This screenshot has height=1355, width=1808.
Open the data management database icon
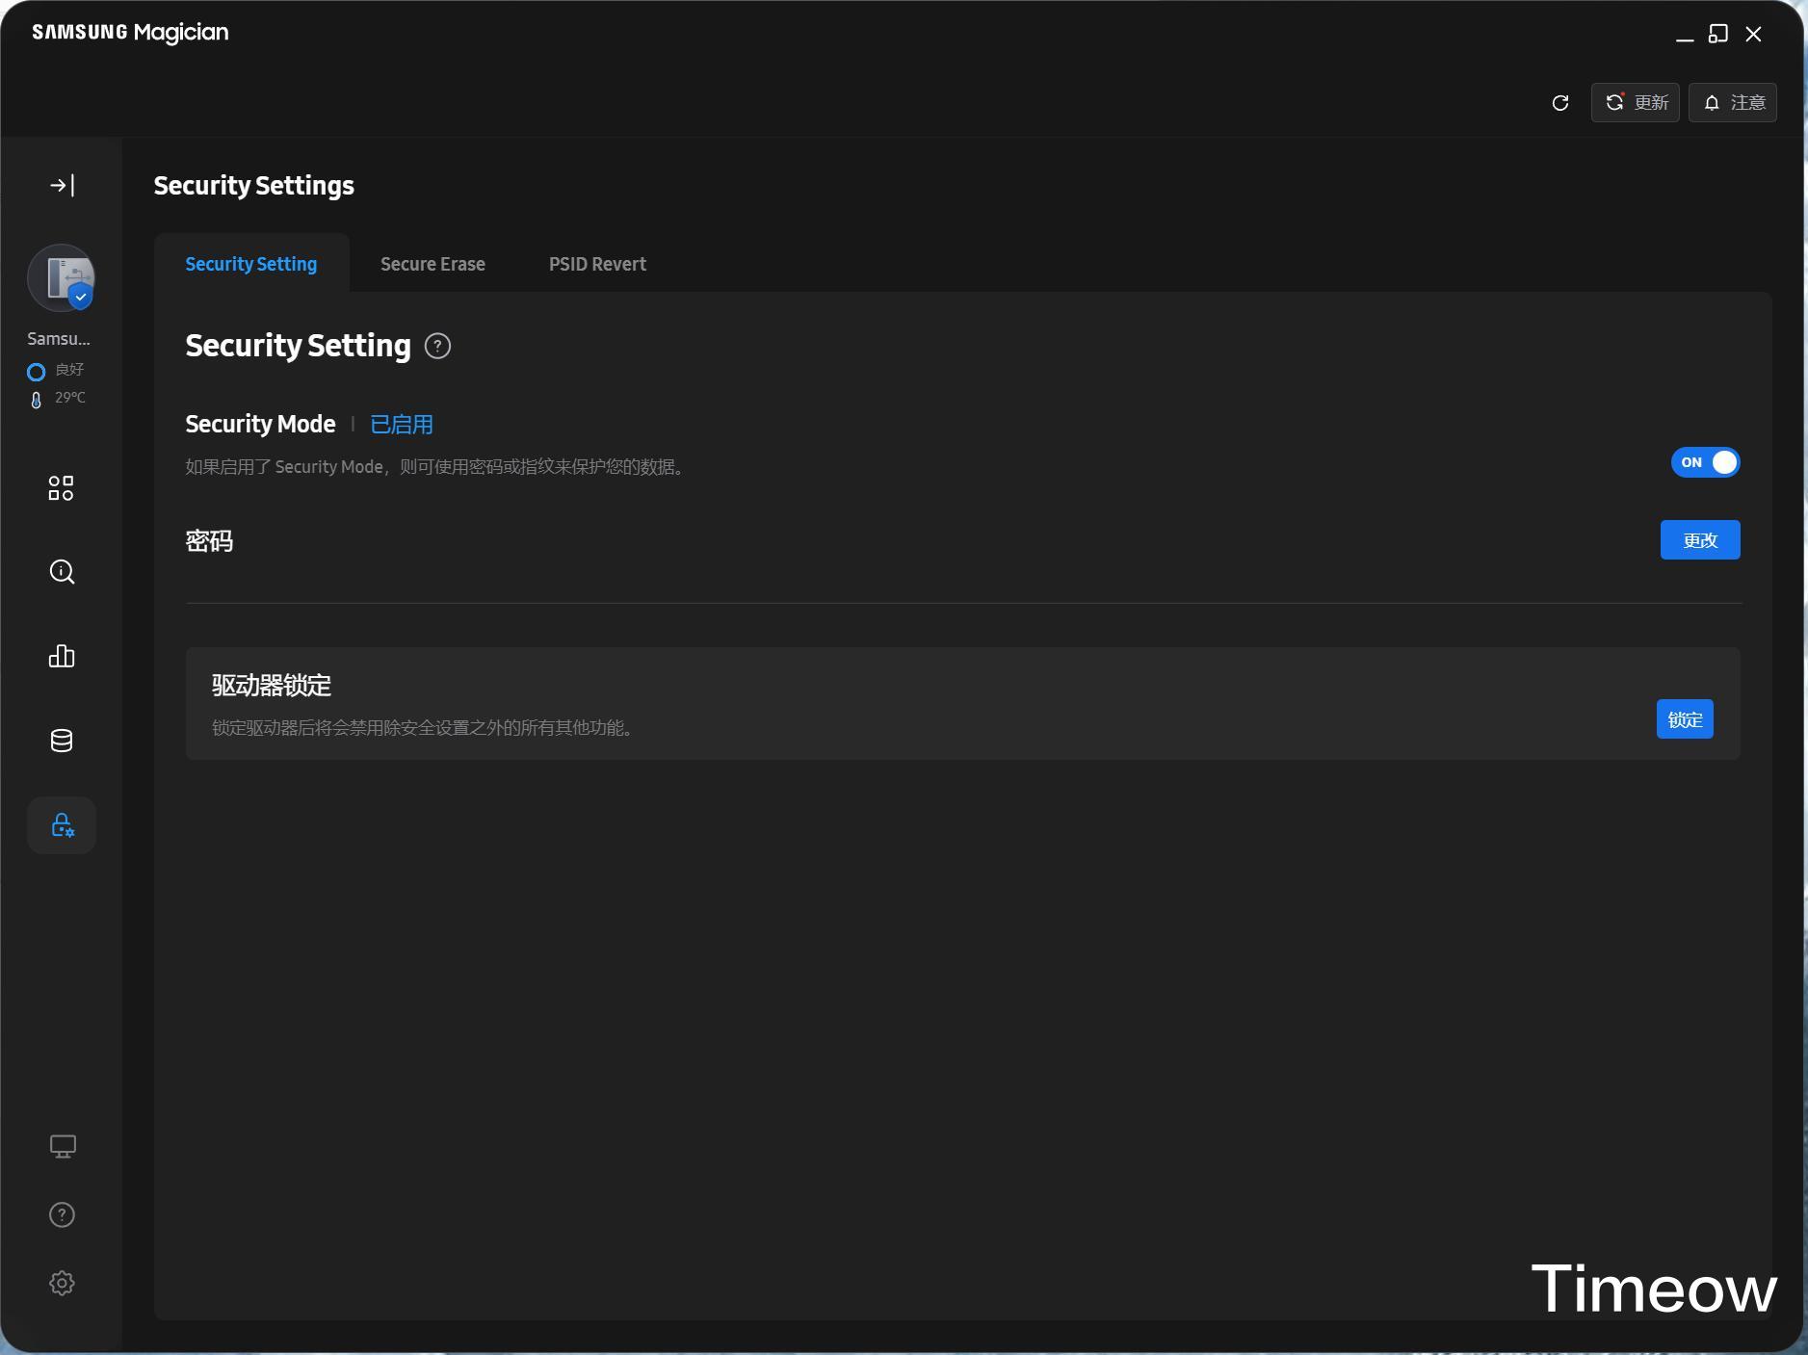pos(62,741)
